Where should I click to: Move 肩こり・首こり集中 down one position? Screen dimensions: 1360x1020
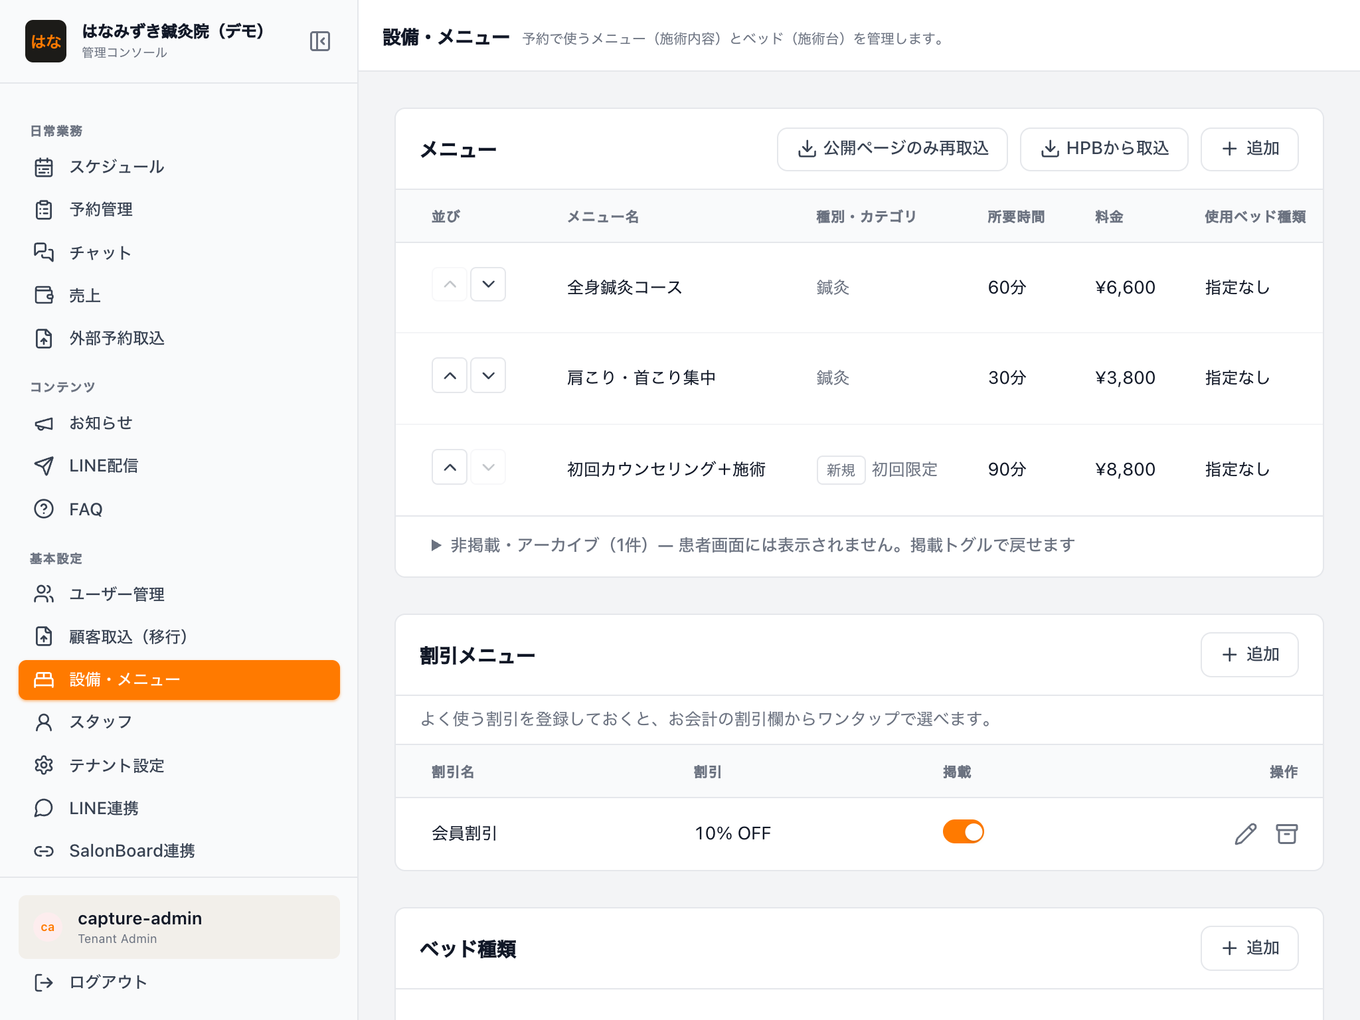[x=488, y=375]
